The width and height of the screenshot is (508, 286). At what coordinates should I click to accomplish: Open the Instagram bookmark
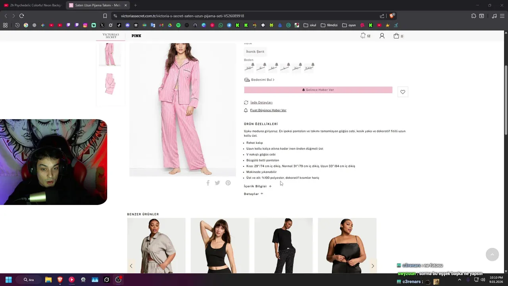(85, 25)
